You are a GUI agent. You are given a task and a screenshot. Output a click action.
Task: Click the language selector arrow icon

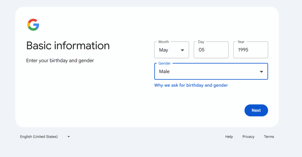(69, 137)
